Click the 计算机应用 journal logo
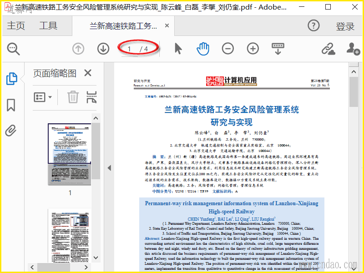364x273 pixels. (x=232, y=81)
